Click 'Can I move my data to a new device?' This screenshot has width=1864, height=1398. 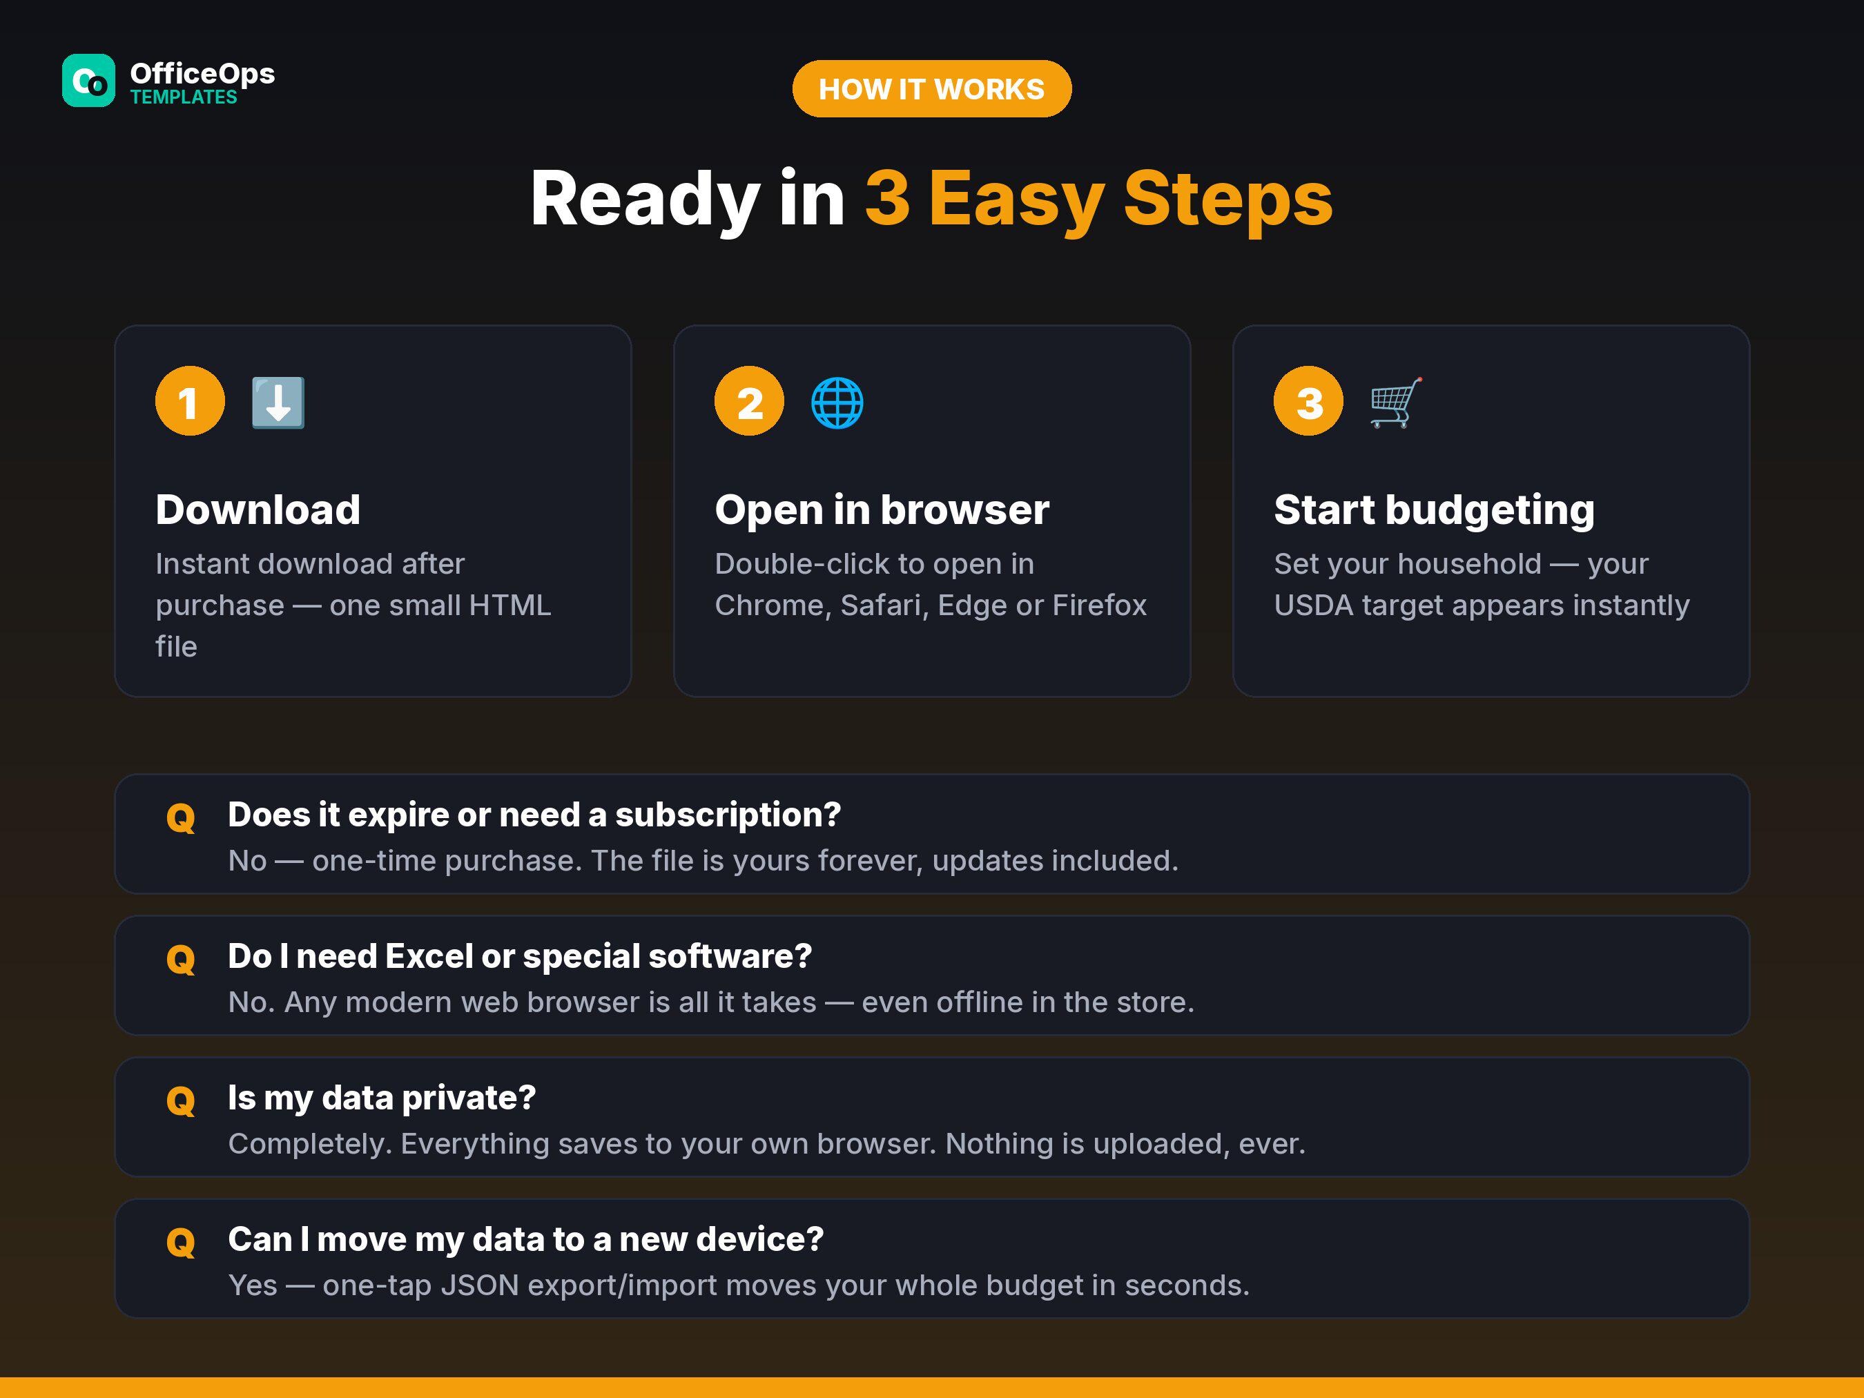526,1240
